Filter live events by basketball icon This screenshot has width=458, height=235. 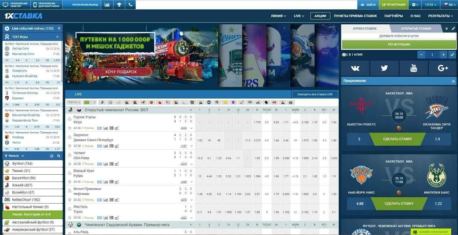tap(151, 102)
